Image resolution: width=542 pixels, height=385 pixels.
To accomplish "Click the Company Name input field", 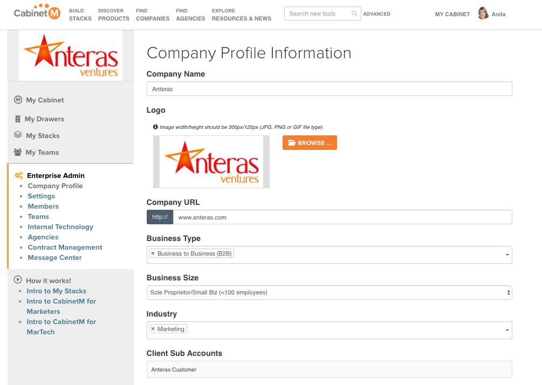I will [329, 89].
